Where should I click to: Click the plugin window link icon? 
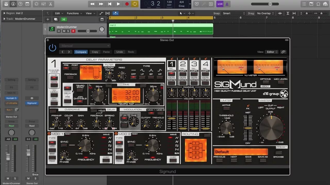pos(283,52)
